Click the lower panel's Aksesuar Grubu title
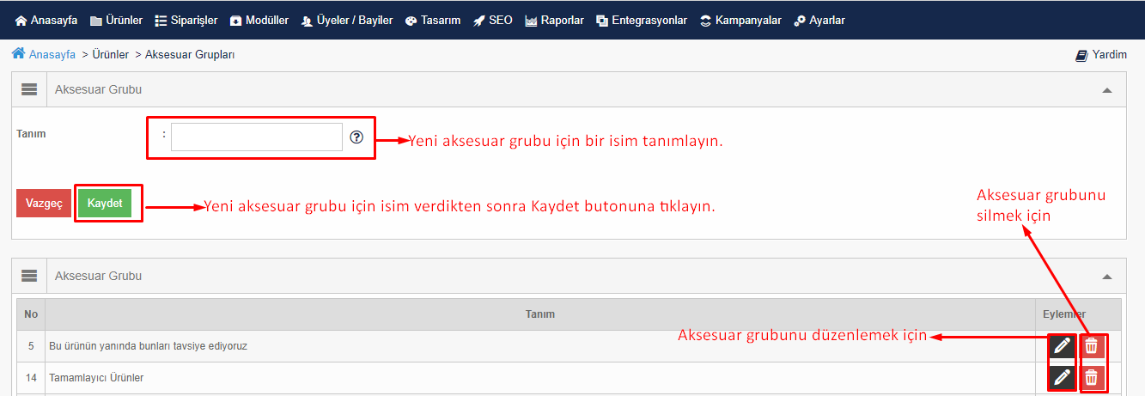 98,276
